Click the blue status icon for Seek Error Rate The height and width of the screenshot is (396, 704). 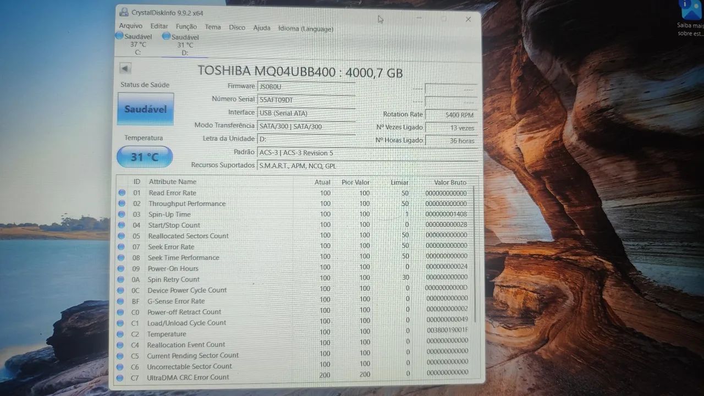click(x=121, y=247)
